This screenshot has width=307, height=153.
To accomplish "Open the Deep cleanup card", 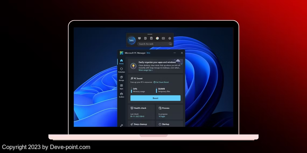I will point(141,124).
